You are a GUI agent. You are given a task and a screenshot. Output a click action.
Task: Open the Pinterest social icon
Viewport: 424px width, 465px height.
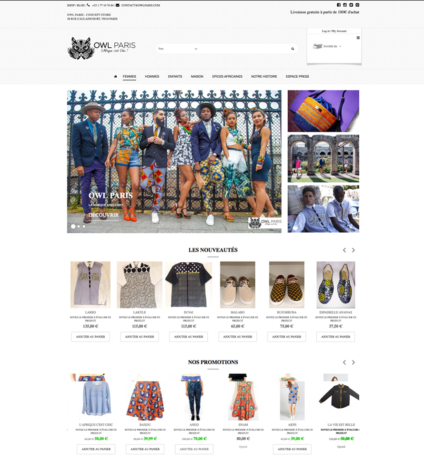click(x=357, y=5)
